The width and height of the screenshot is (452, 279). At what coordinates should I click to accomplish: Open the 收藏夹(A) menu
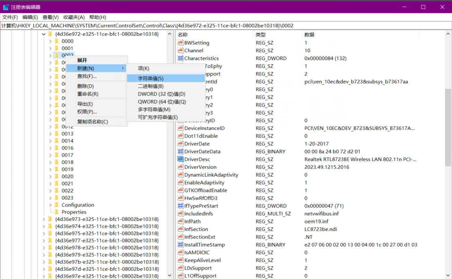click(x=74, y=17)
